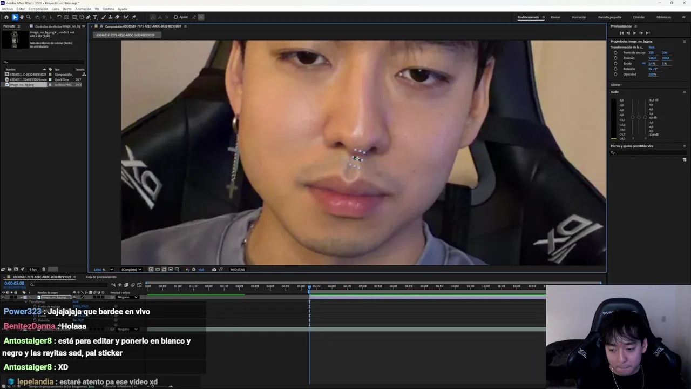Click the center audio level slider knob
691x389 pixels.
(x=639, y=117)
